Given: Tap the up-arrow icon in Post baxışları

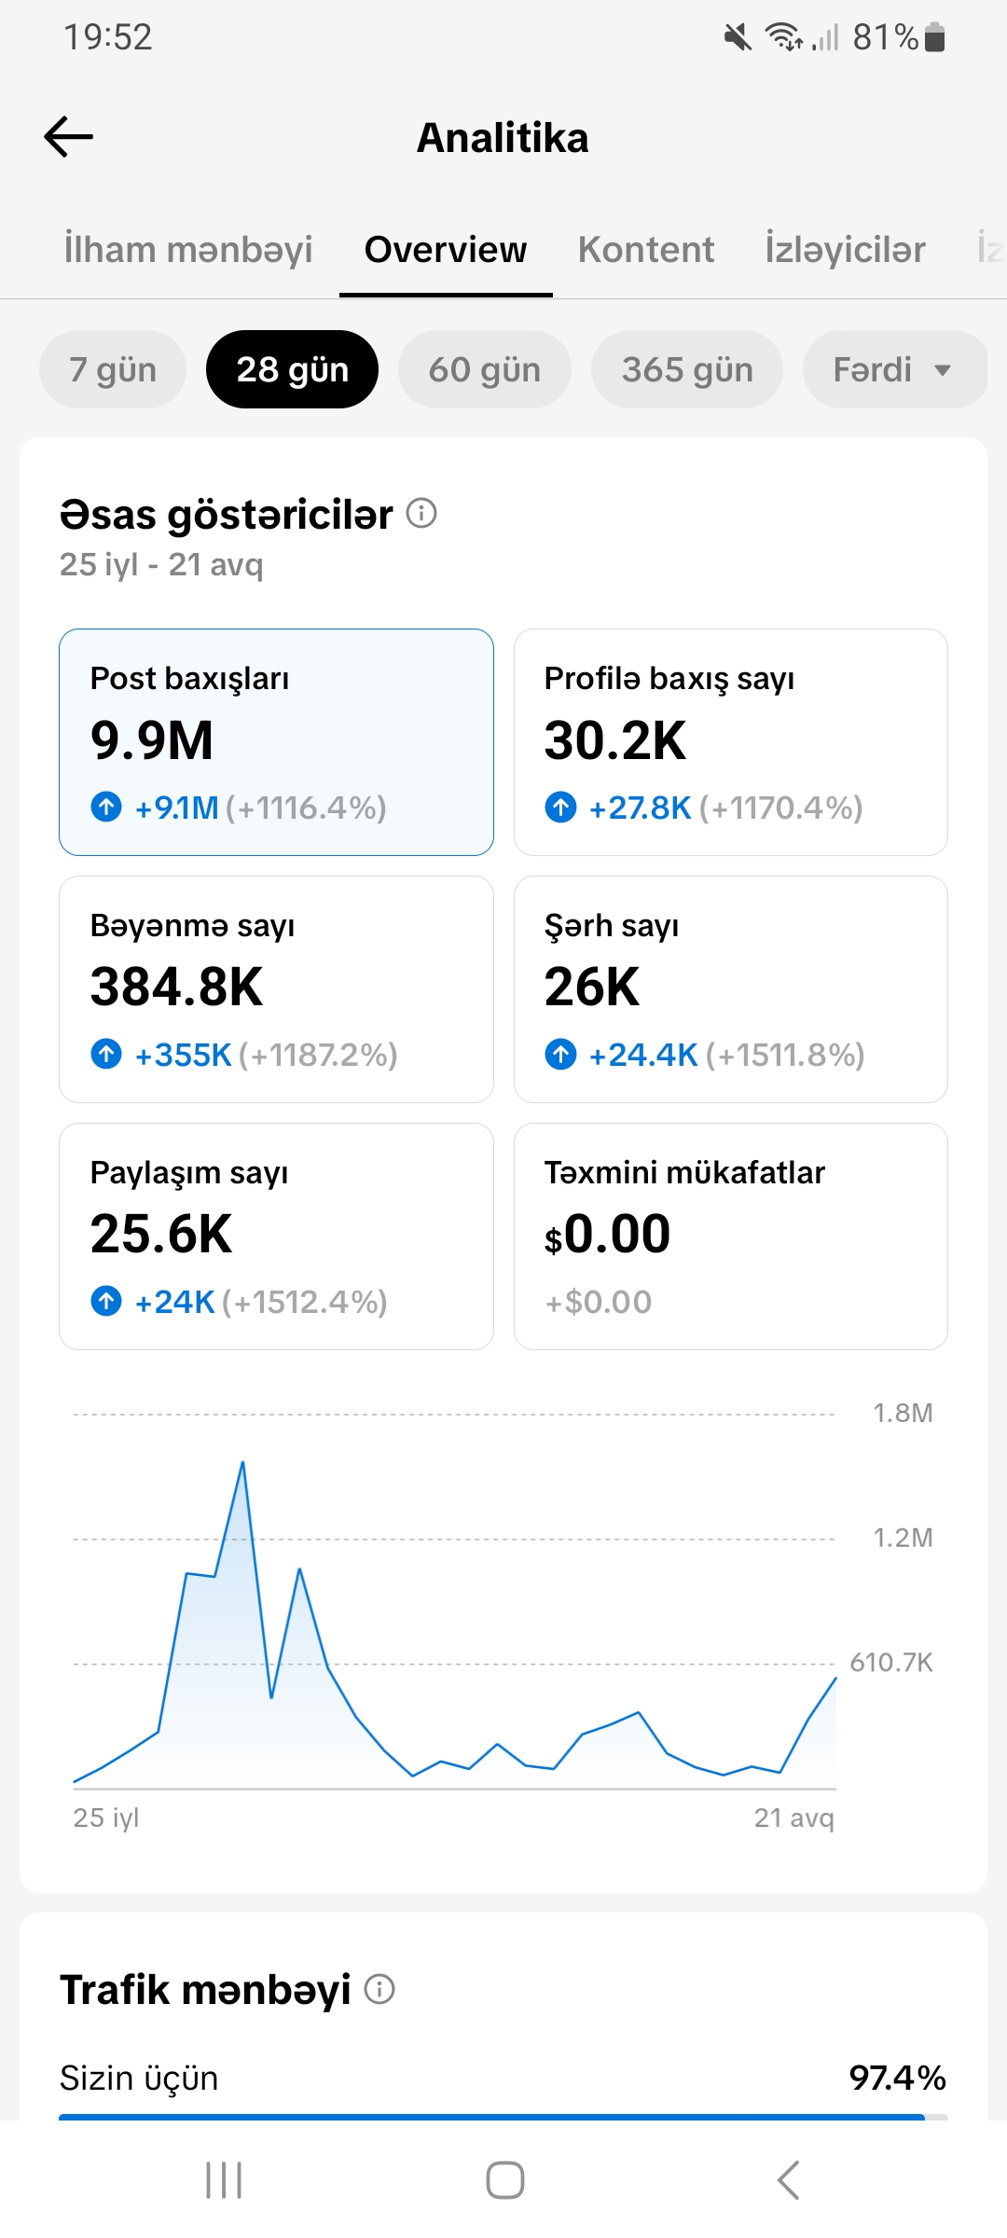Looking at the screenshot, I should point(106,806).
